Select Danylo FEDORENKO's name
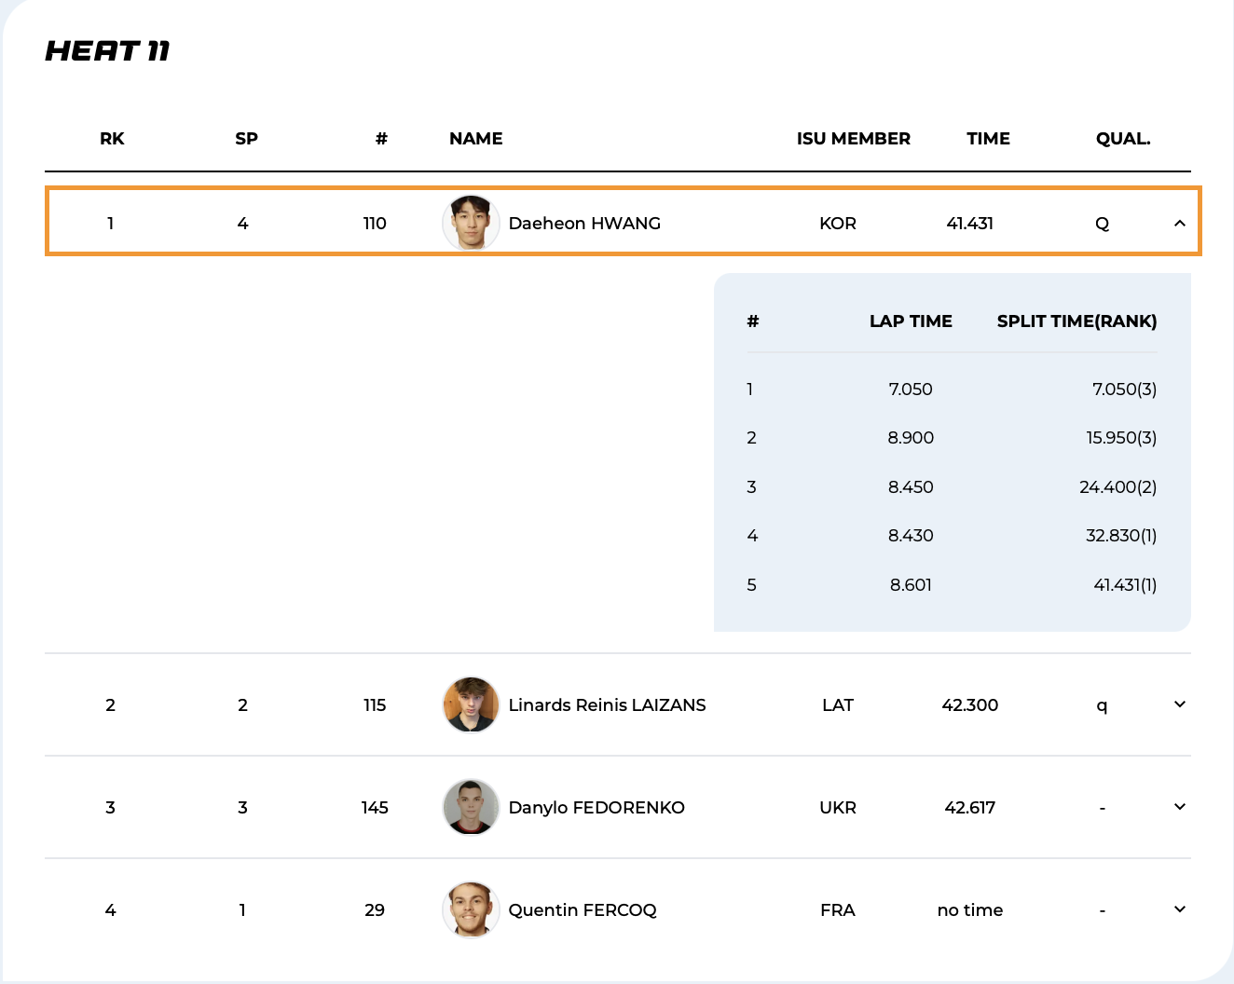 [596, 808]
